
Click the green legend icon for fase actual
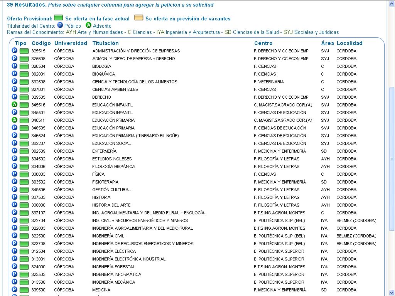(59, 18)
